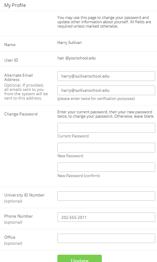Click the 'please enter twice for verification' note
Viewport: 157px width, 262px height.
point(96,99)
